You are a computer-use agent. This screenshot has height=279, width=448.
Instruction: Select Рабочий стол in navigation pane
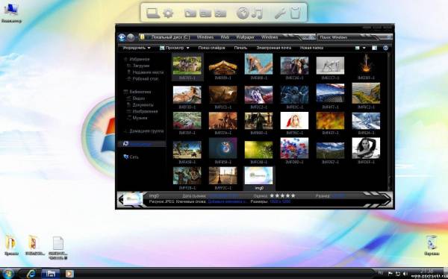click(145, 79)
